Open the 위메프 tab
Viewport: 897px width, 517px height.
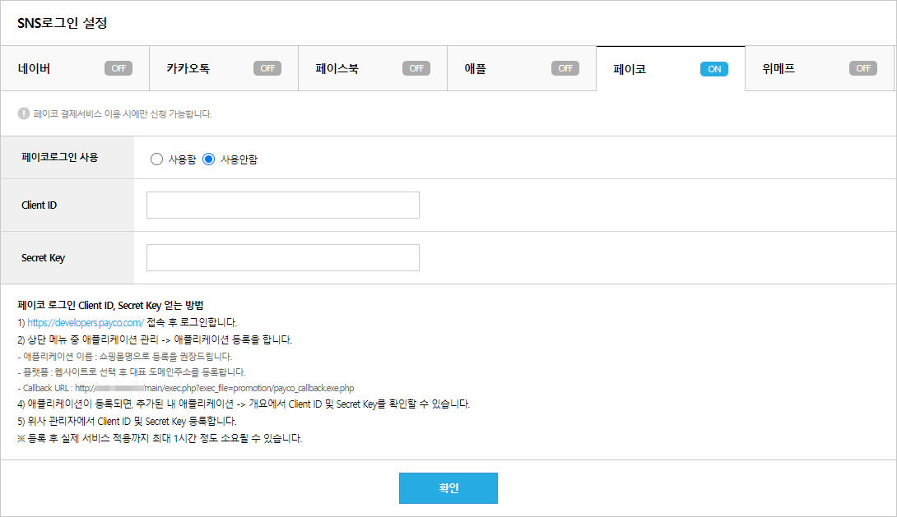click(x=778, y=69)
